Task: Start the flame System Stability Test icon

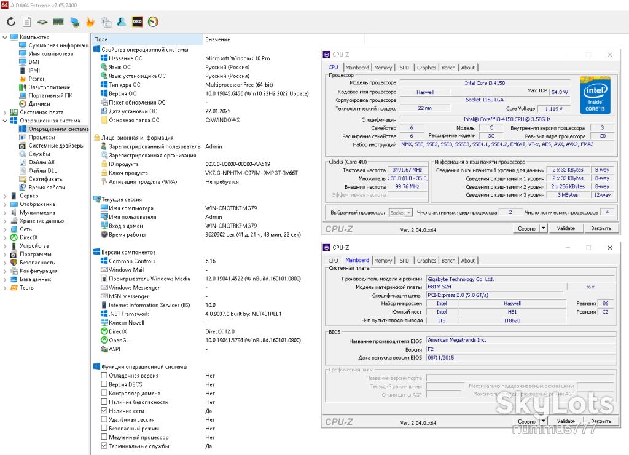Action: 90,22
